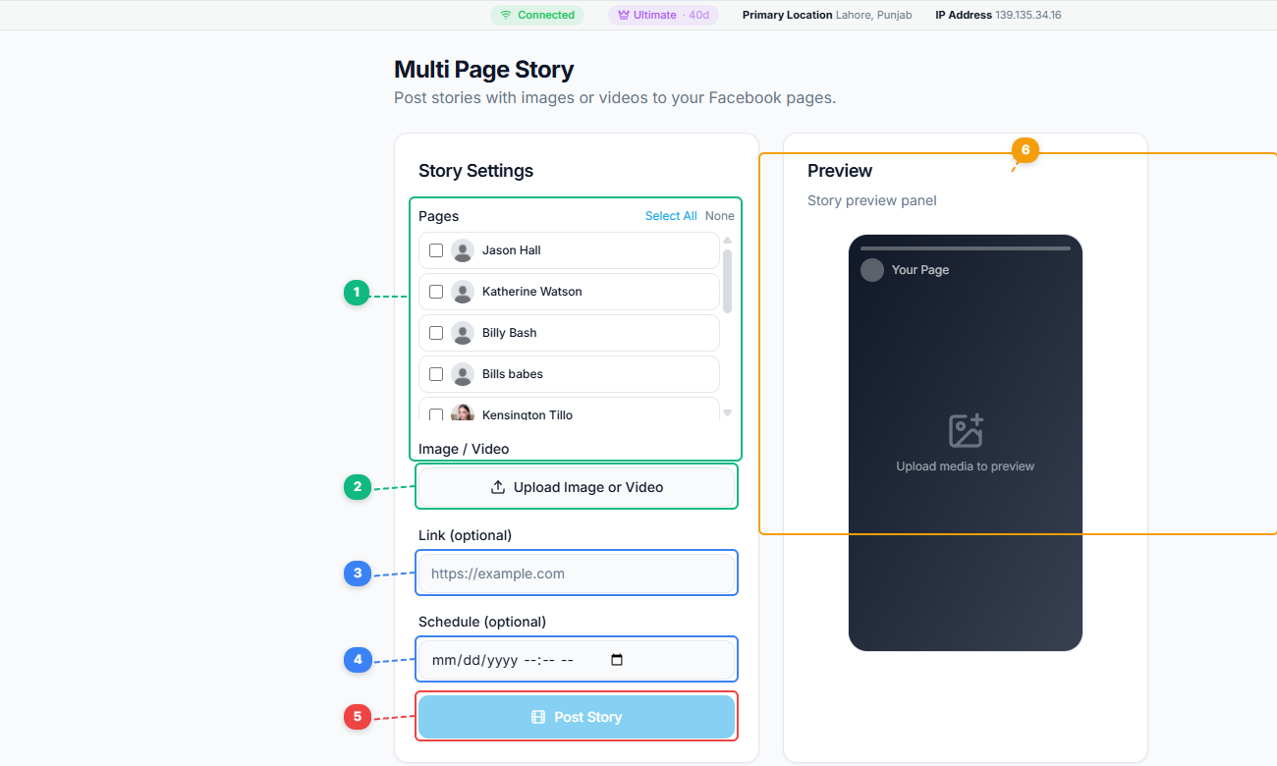
Task: Click the Wi-Fi icon in Connected badge
Action: coord(506,15)
